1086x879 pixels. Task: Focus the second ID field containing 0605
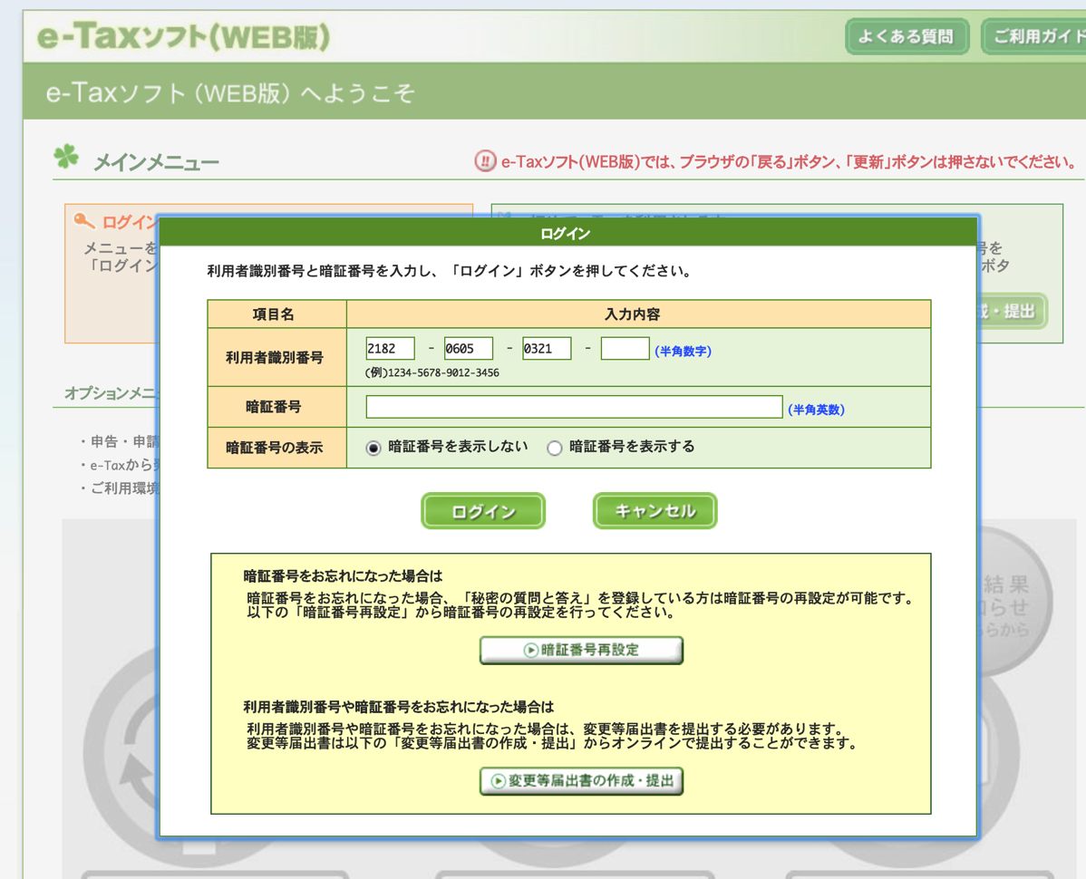click(468, 348)
